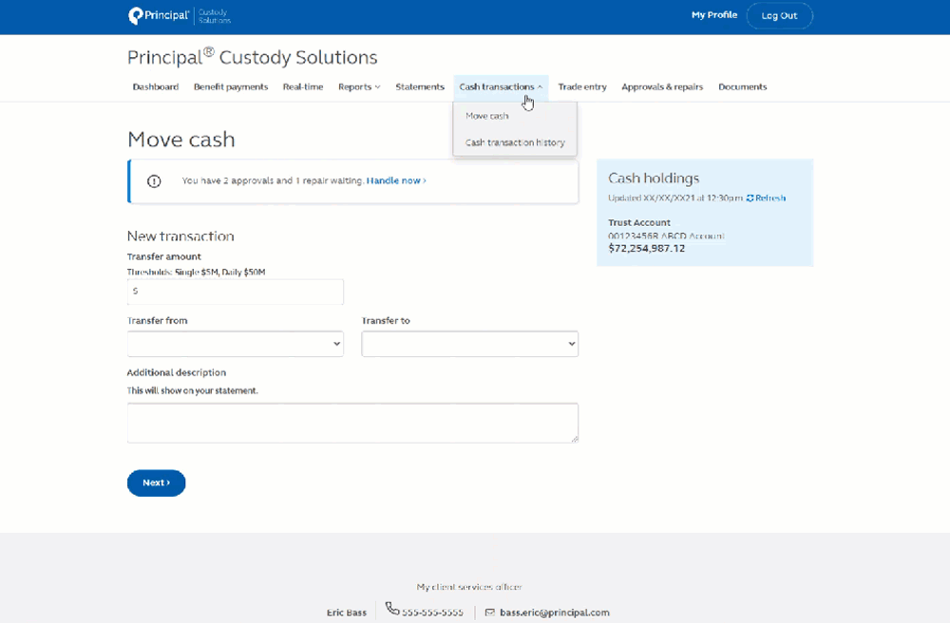This screenshot has width=950, height=623.
Task: Click the Log Out button
Action: pos(779,15)
